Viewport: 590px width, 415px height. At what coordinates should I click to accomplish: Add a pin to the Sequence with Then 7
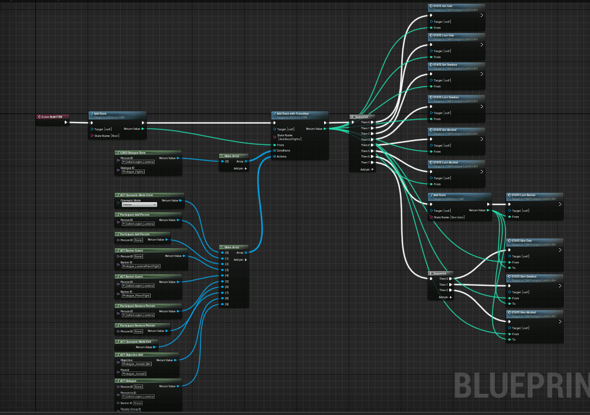(x=367, y=169)
